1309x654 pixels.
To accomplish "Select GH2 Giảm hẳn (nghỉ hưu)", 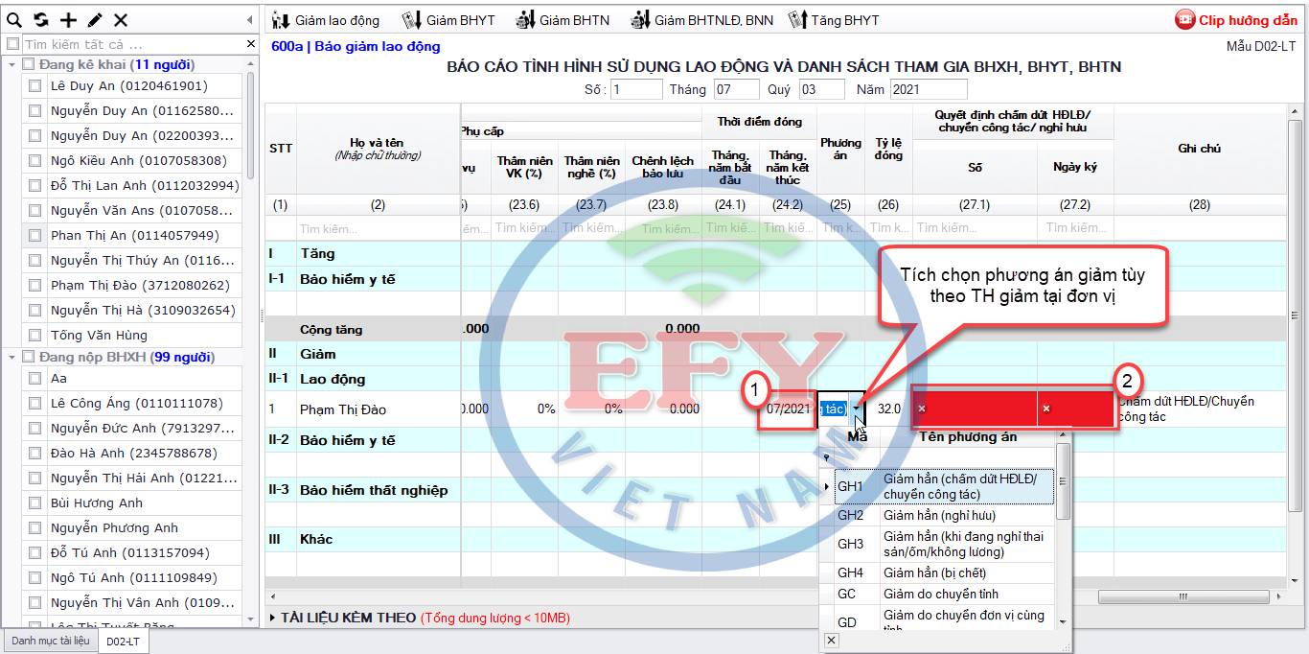I will [x=945, y=515].
